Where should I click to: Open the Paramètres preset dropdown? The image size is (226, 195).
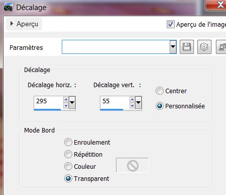(173, 47)
